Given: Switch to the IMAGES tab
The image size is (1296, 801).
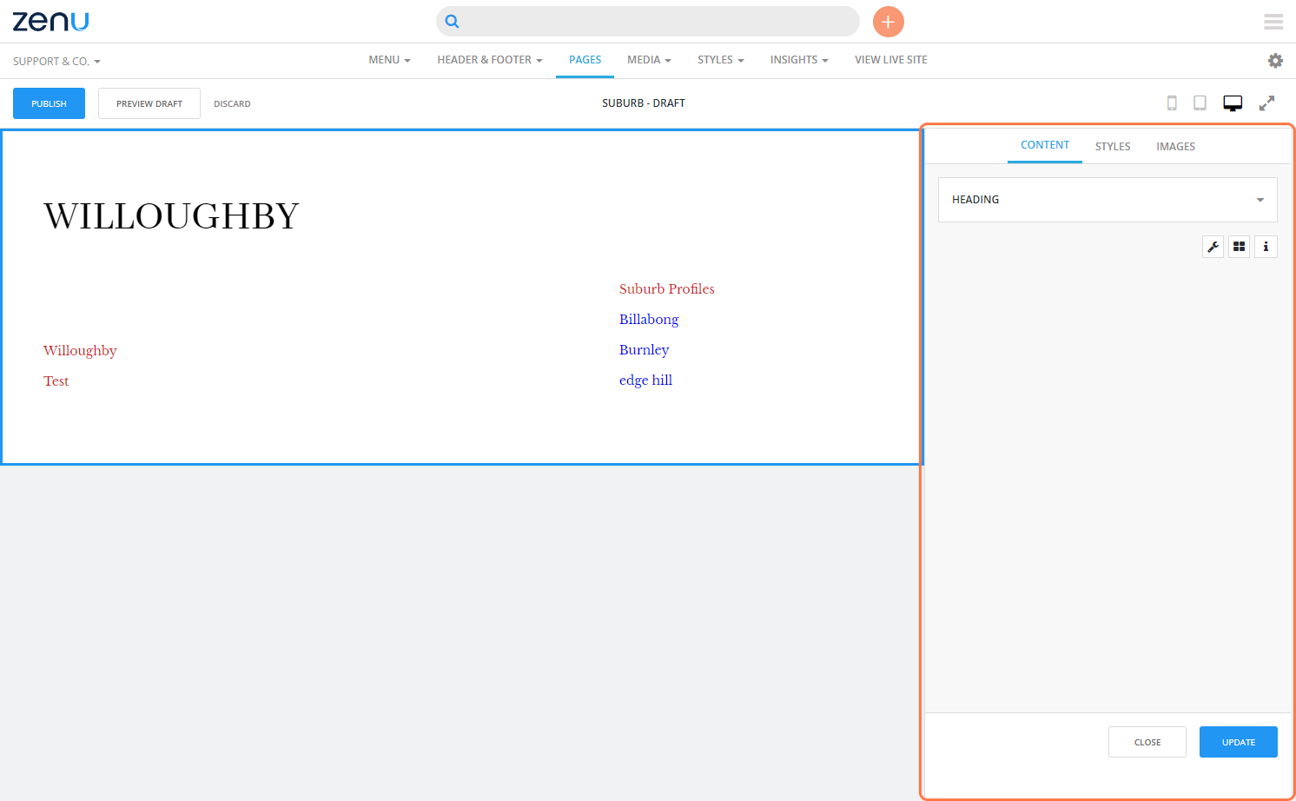Looking at the screenshot, I should point(1175,147).
